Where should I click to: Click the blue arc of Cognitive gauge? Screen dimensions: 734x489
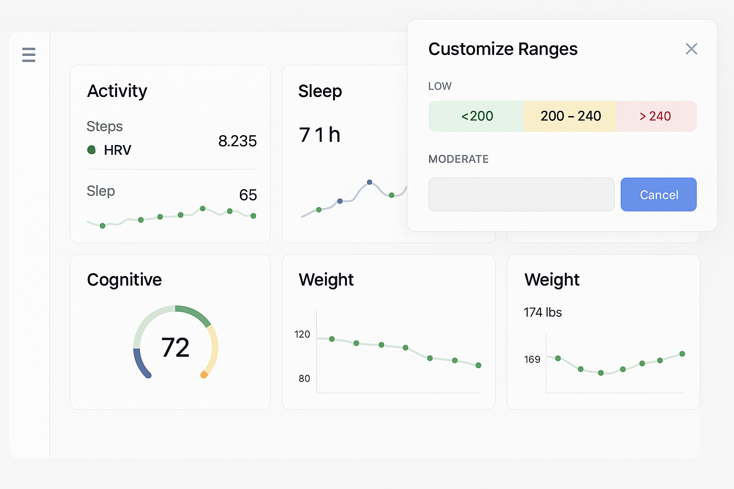pyautogui.click(x=140, y=364)
